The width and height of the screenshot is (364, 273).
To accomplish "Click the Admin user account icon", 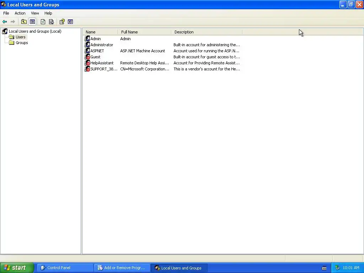I will pos(87,38).
